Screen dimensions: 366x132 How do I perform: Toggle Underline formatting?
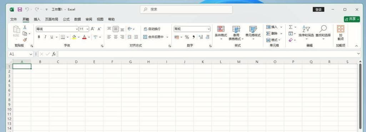pyautogui.click(x=51, y=37)
